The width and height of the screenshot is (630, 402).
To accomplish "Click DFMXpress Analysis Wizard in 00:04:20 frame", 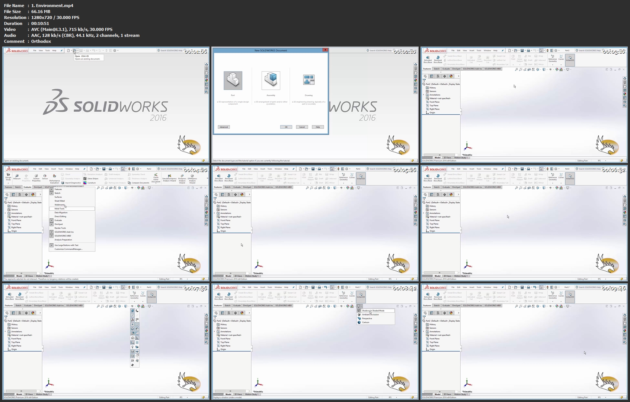I will (192, 179).
